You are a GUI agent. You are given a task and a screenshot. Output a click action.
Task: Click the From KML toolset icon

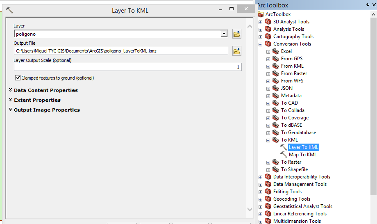pyautogui.click(x=276, y=66)
